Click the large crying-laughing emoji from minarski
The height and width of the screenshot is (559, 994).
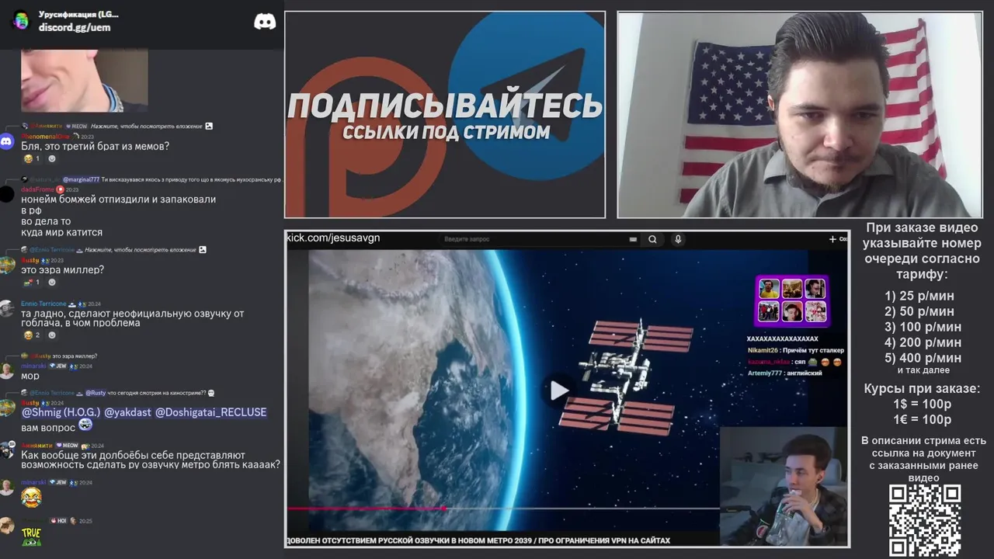(31, 498)
